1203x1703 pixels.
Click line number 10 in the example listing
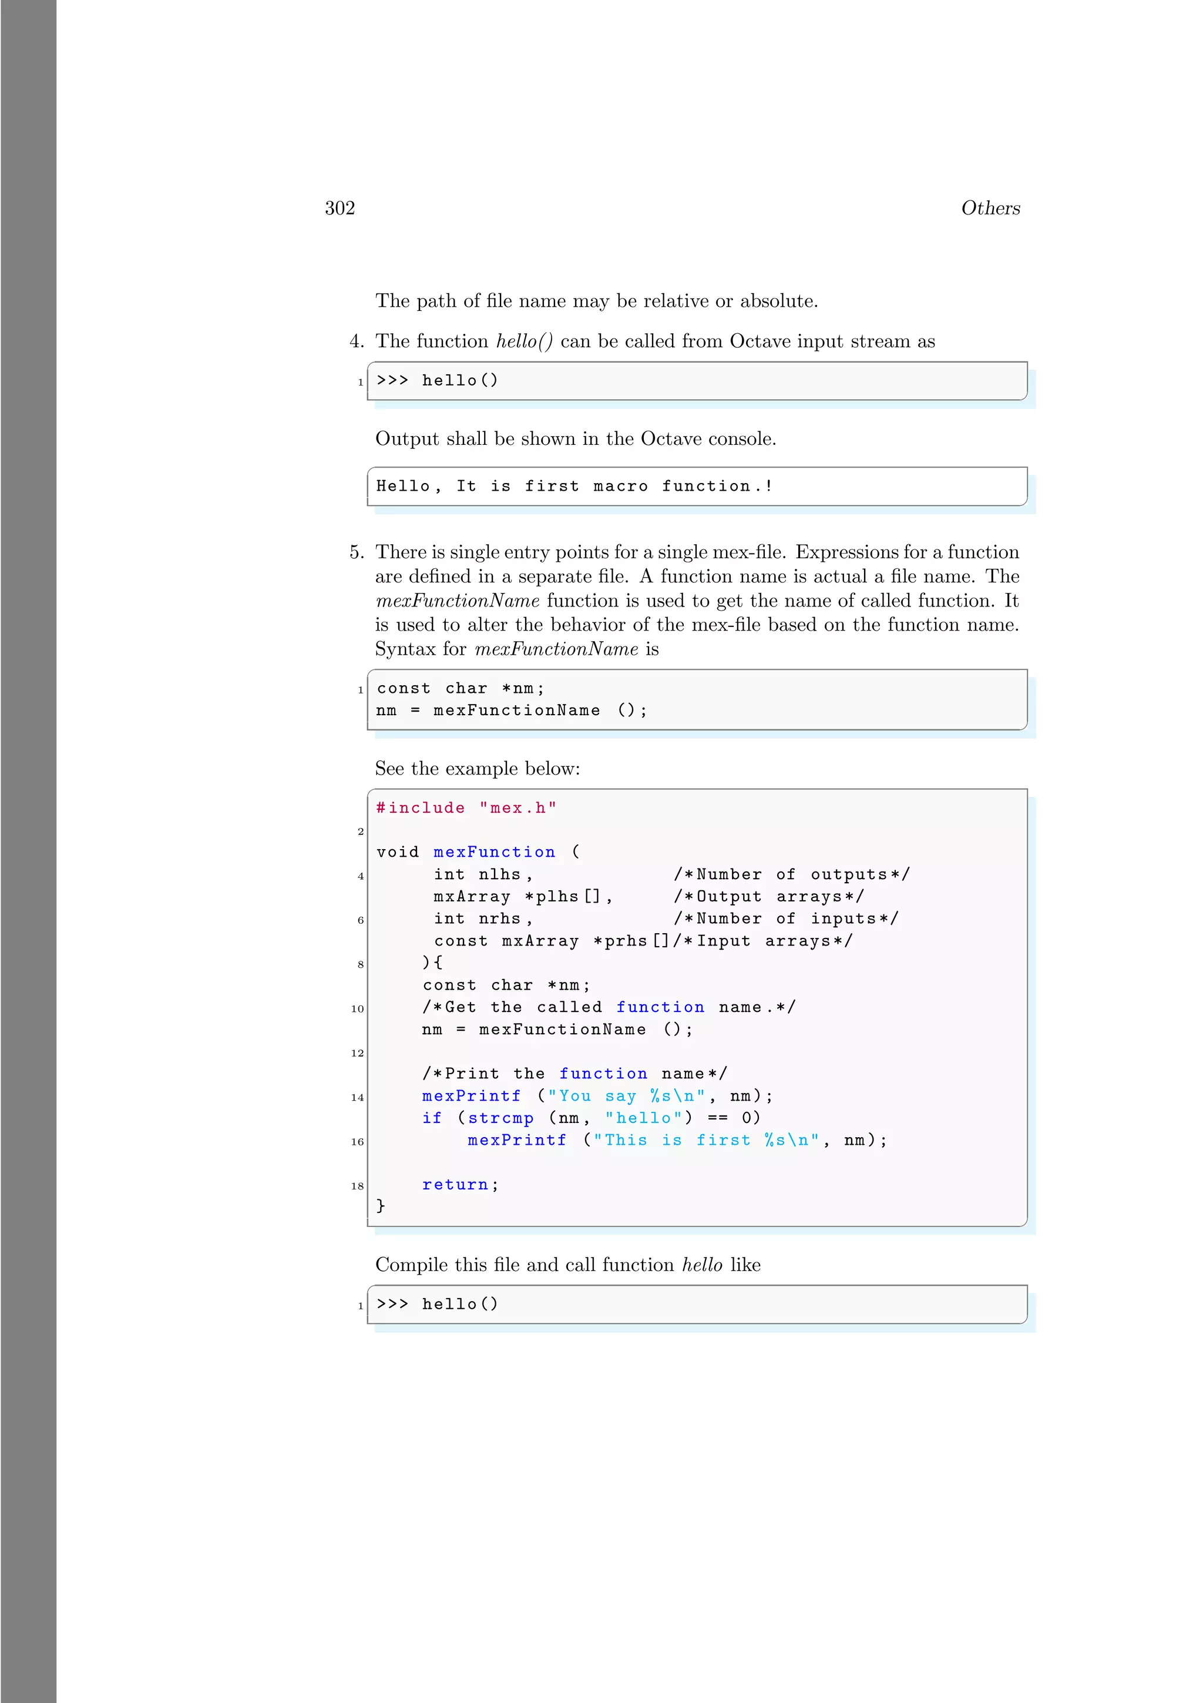pyautogui.click(x=357, y=1009)
